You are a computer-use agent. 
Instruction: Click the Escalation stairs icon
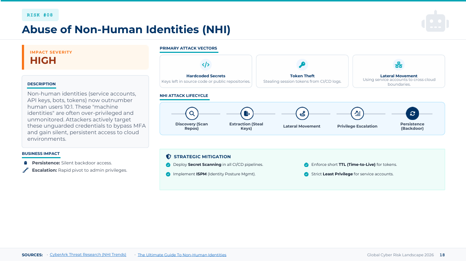click(x=26, y=170)
